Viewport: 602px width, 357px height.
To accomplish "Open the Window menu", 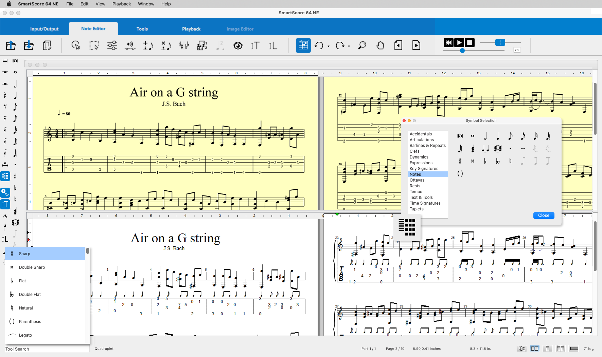I will tap(146, 4).
